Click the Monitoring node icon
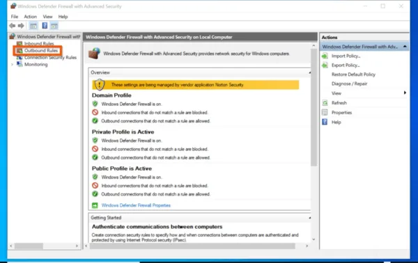This screenshot has height=263, width=418. click(x=20, y=64)
